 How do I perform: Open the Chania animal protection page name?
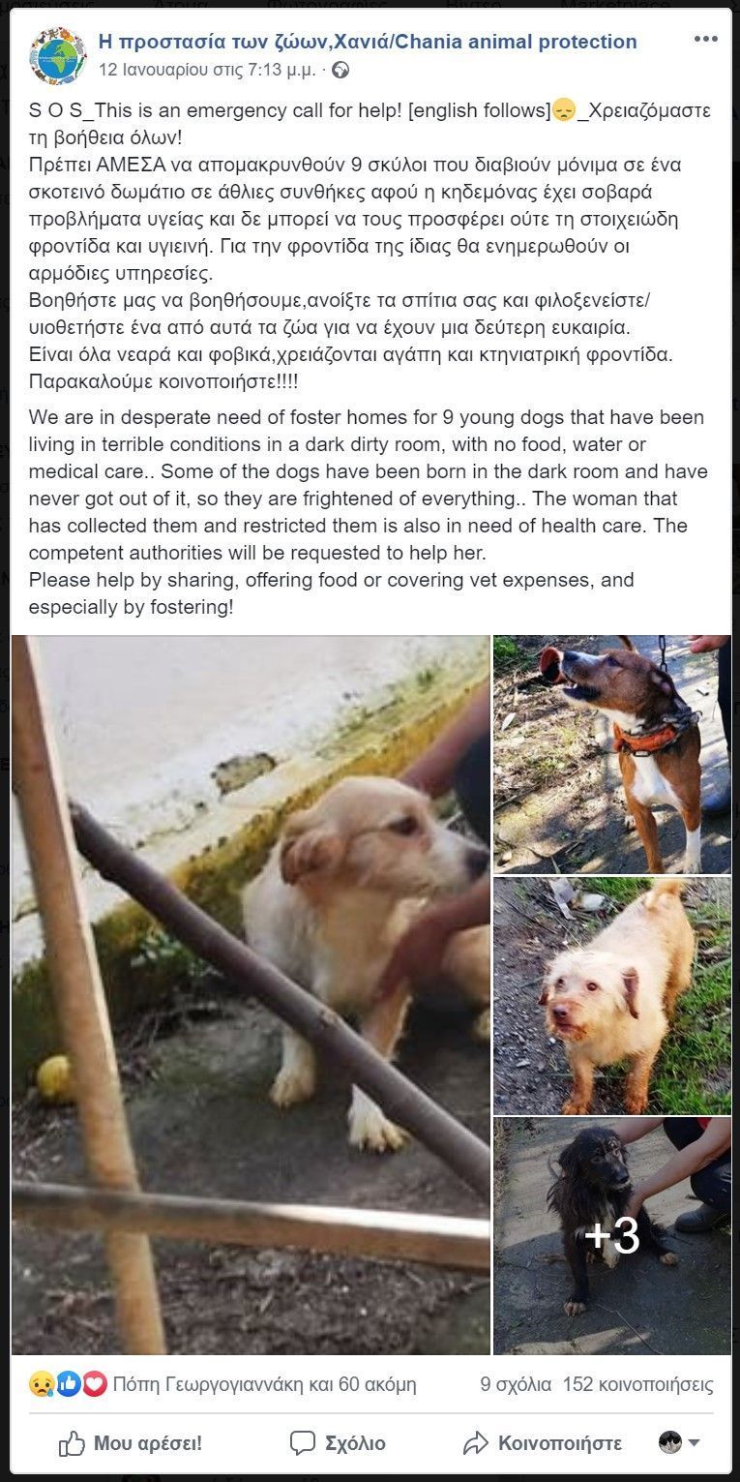[368, 42]
